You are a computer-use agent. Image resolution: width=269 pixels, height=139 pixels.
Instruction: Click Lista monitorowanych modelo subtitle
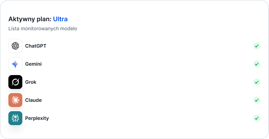tap(43, 28)
